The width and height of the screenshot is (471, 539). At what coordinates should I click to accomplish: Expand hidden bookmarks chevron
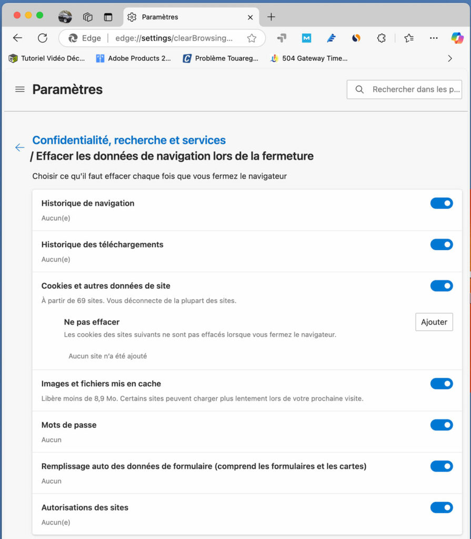click(x=449, y=58)
